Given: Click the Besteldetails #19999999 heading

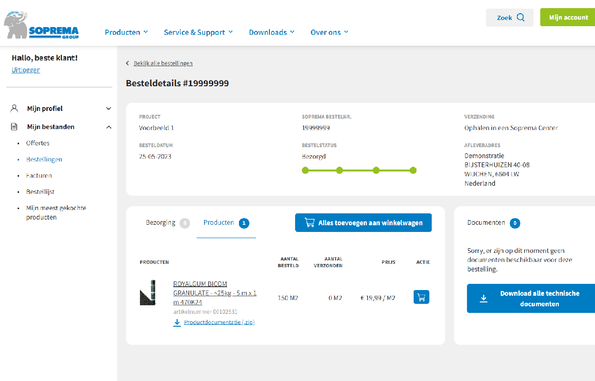Looking at the screenshot, I should [x=177, y=83].
